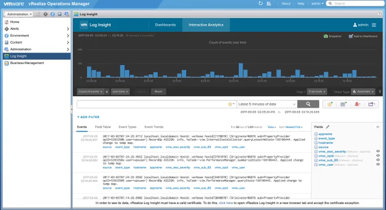Open the Administration dropdown at sidebar top
386x210 pixels.
[19, 14]
